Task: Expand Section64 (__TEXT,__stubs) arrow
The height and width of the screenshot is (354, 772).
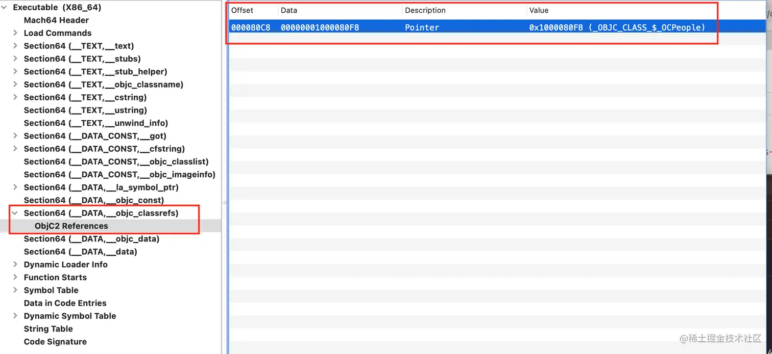Action: pyautogui.click(x=15, y=59)
